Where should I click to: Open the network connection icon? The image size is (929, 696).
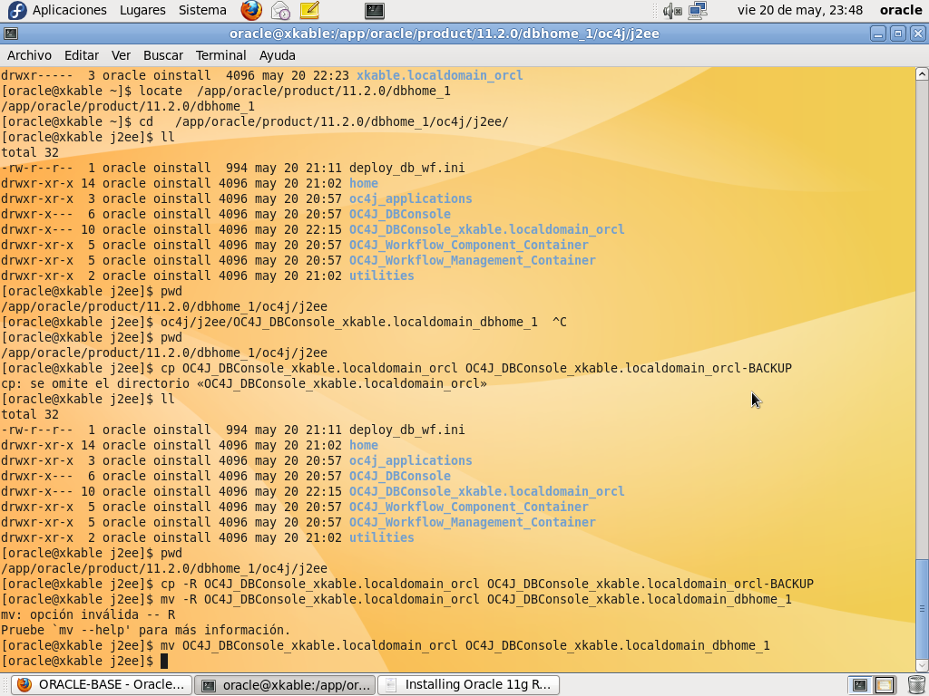(698, 10)
